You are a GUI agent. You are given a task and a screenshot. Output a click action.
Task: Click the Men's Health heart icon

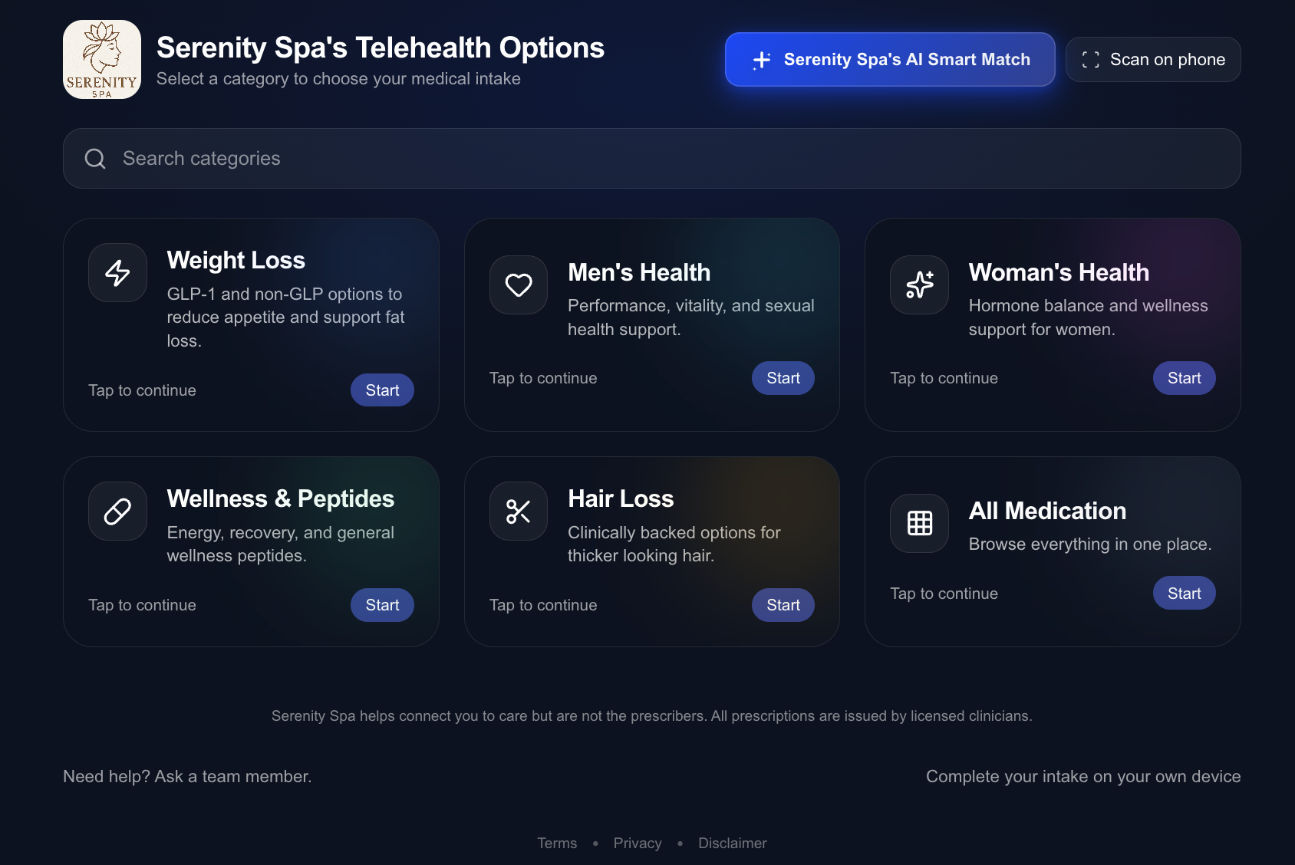[x=519, y=284]
